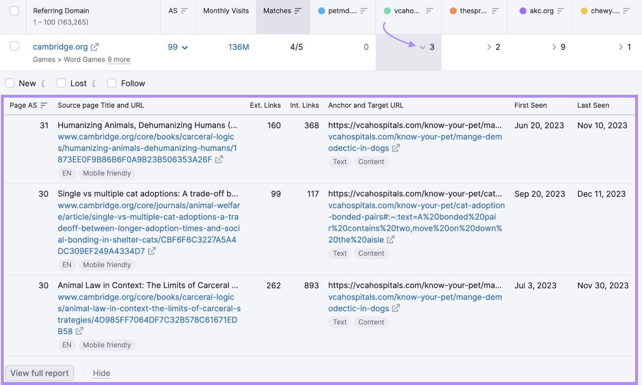Select the chewy column header
The image size is (642, 385).
606,11
